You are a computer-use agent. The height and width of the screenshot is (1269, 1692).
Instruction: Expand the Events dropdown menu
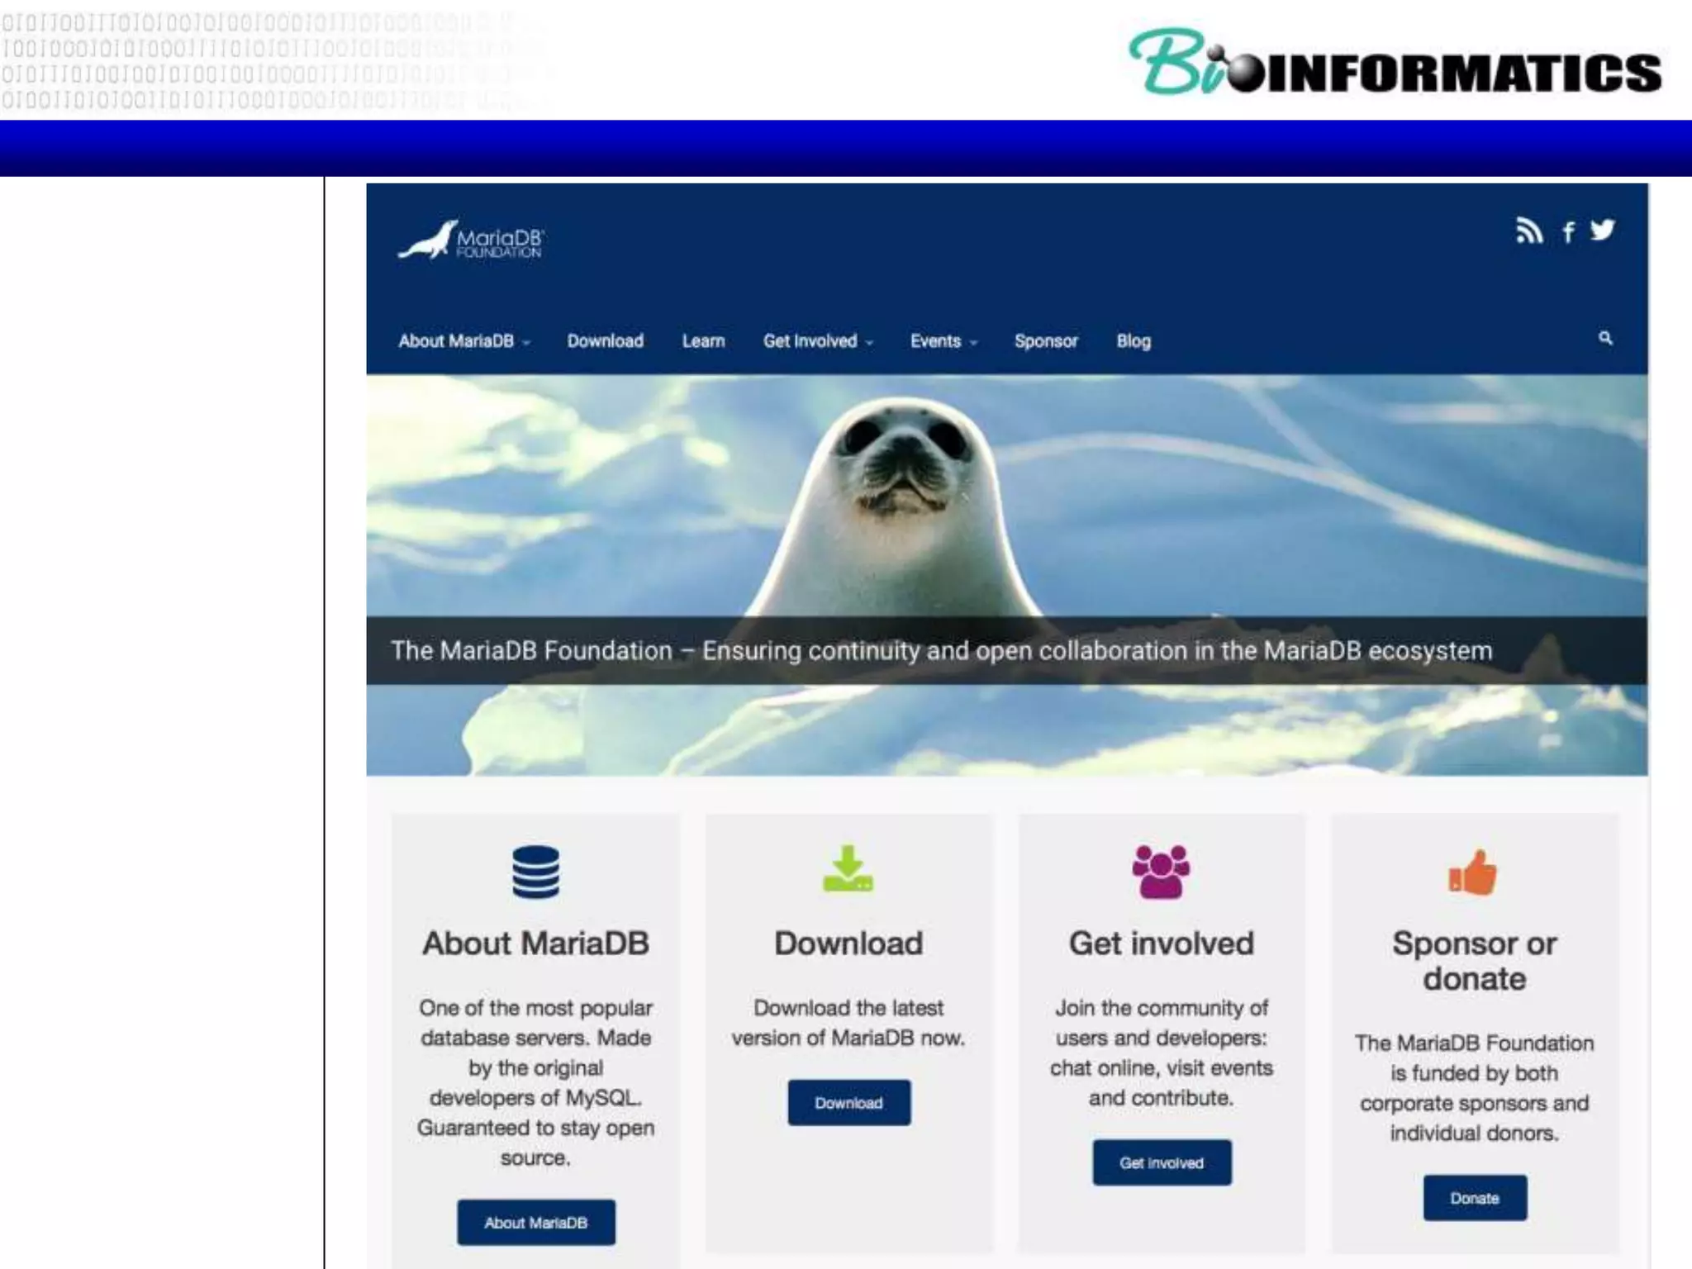(943, 341)
